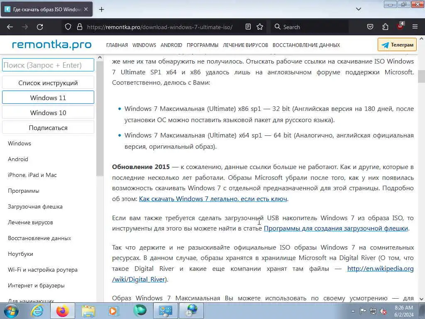Open the ВОССТАНОВЛЕНИЕ ДАННЫХ menu item
Viewport: 425px width, 319px height.
click(x=306, y=45)
